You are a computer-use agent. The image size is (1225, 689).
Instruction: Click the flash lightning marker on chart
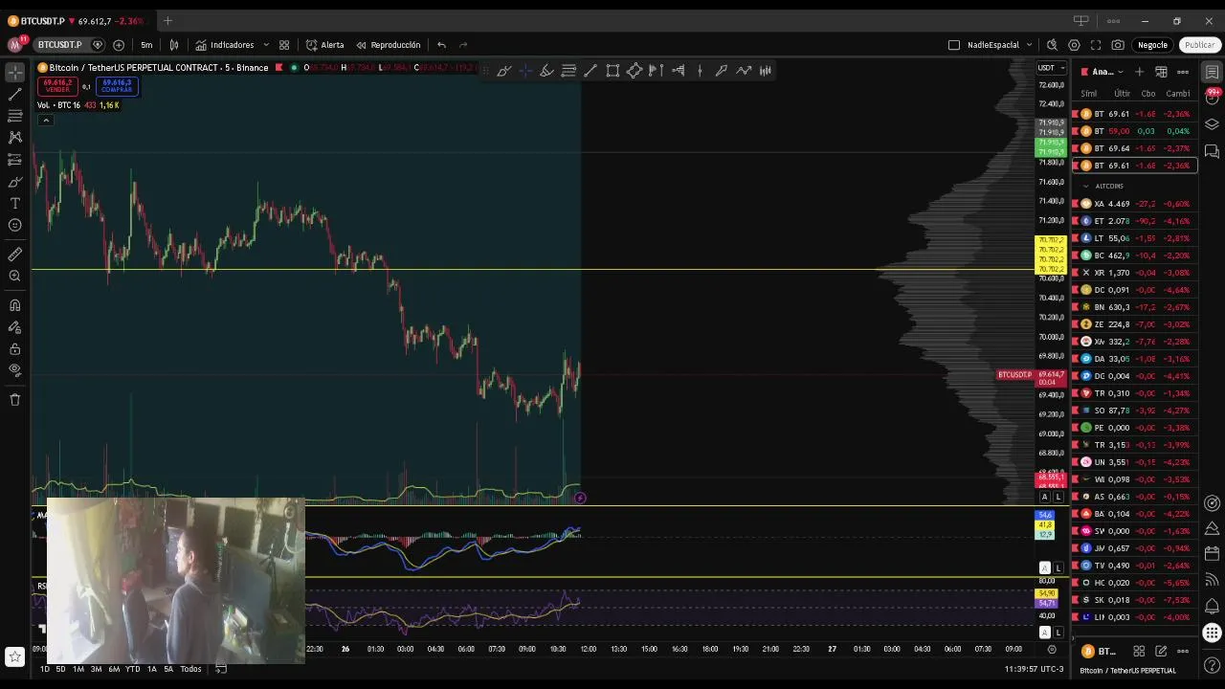580,499
